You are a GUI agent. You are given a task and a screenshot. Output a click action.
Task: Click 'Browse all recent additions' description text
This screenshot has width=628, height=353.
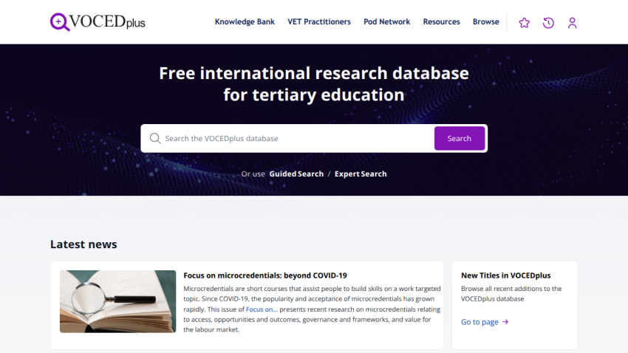click(x=511, y=294)
